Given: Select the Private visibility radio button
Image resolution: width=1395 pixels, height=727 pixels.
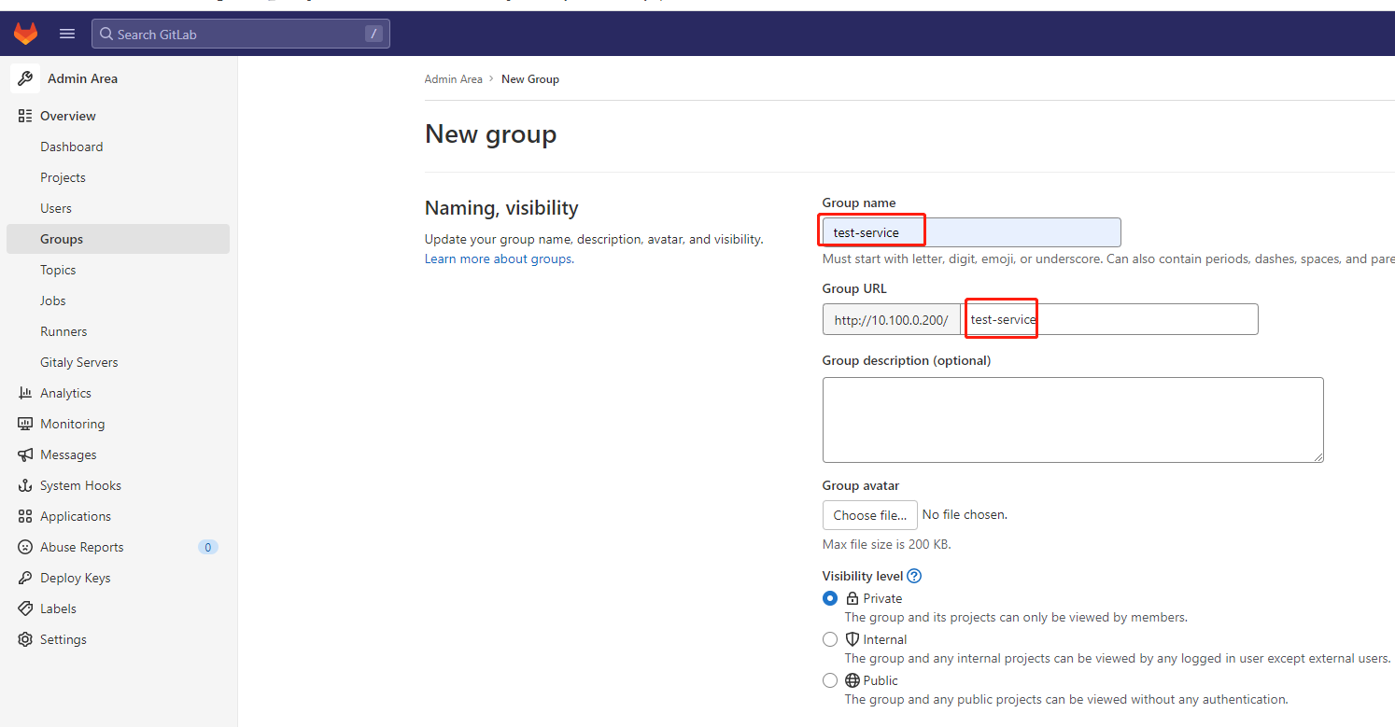Looking at the screenshot, I should pyautogui.click(x=830, y=598).
